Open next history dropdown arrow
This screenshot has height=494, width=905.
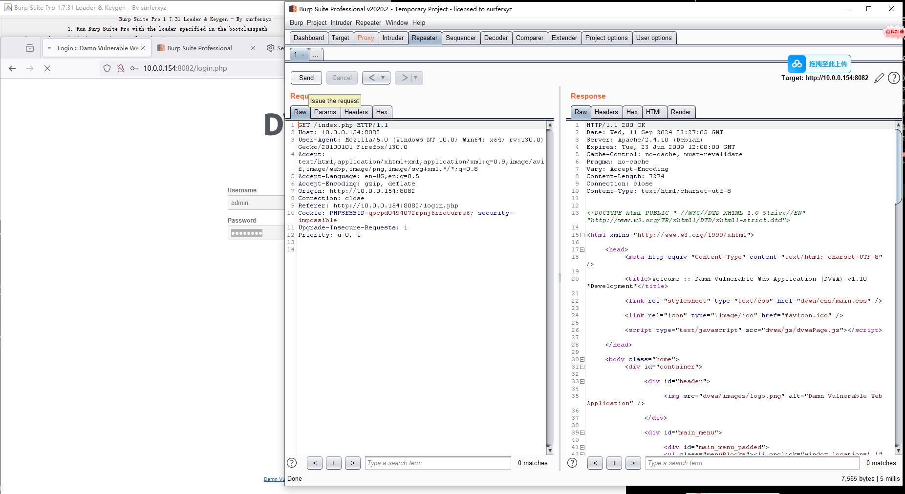416,78
